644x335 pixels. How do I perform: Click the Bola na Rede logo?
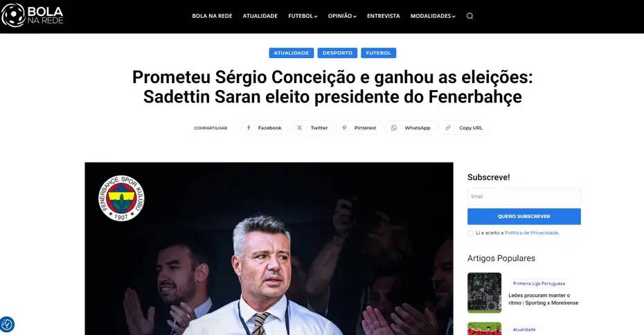pyautogui.click(x=33, y=15)
